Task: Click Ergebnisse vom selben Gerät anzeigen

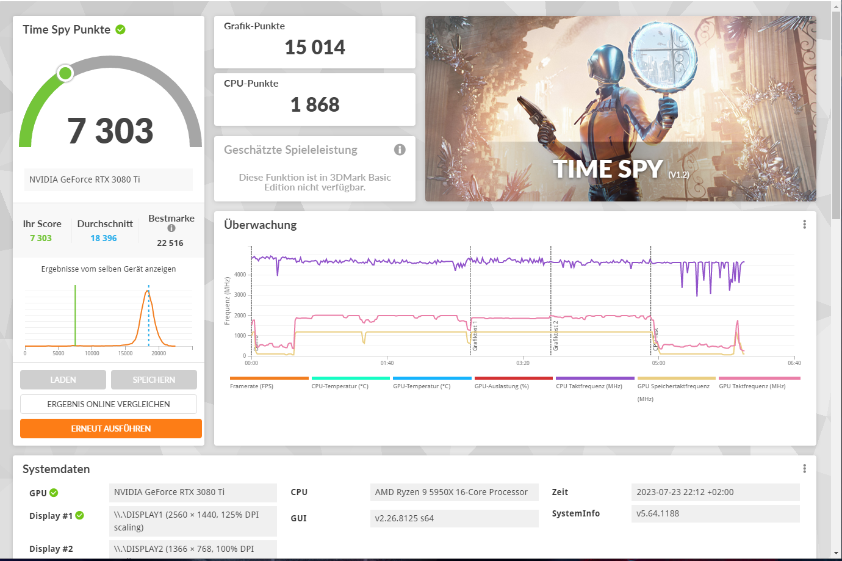Action: [109, 269]
